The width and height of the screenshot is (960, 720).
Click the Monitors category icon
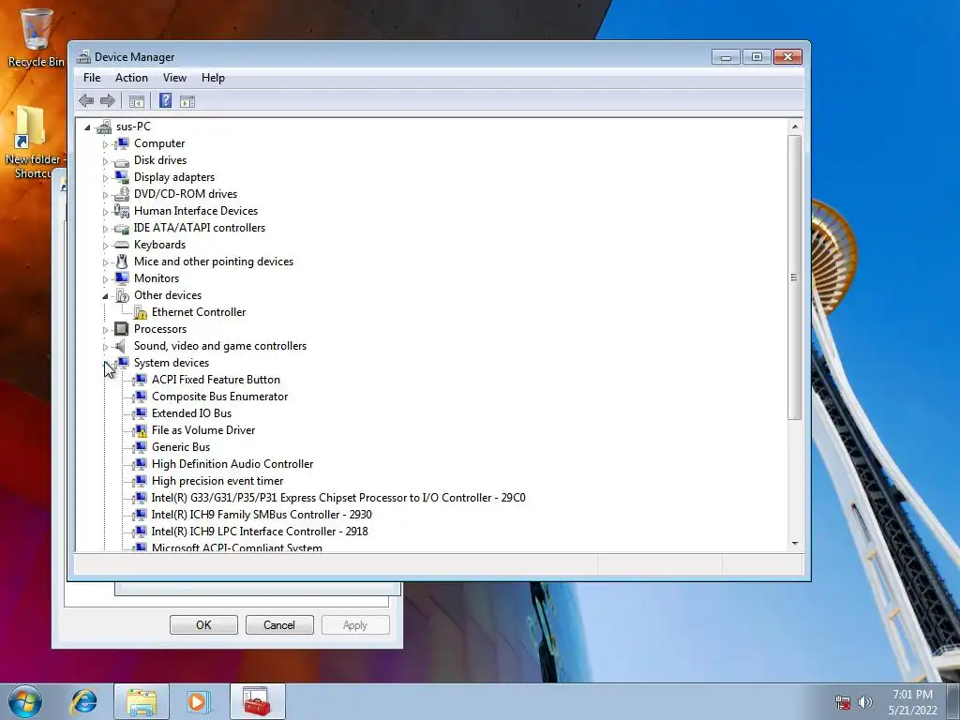[122, 278]
